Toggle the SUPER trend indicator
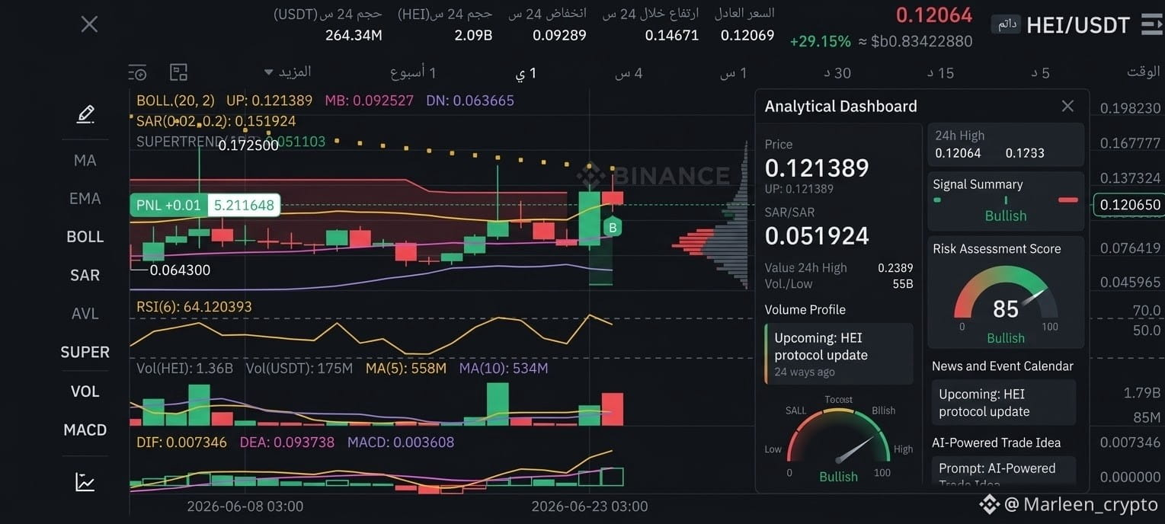 (x=85, y=352)
